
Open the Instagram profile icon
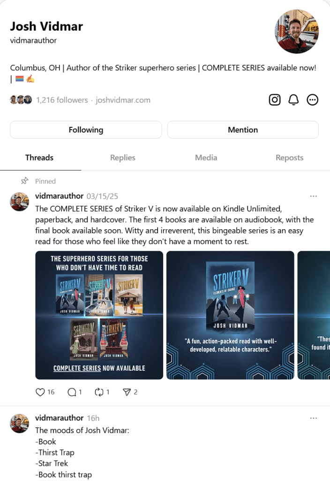click(275, 100)
